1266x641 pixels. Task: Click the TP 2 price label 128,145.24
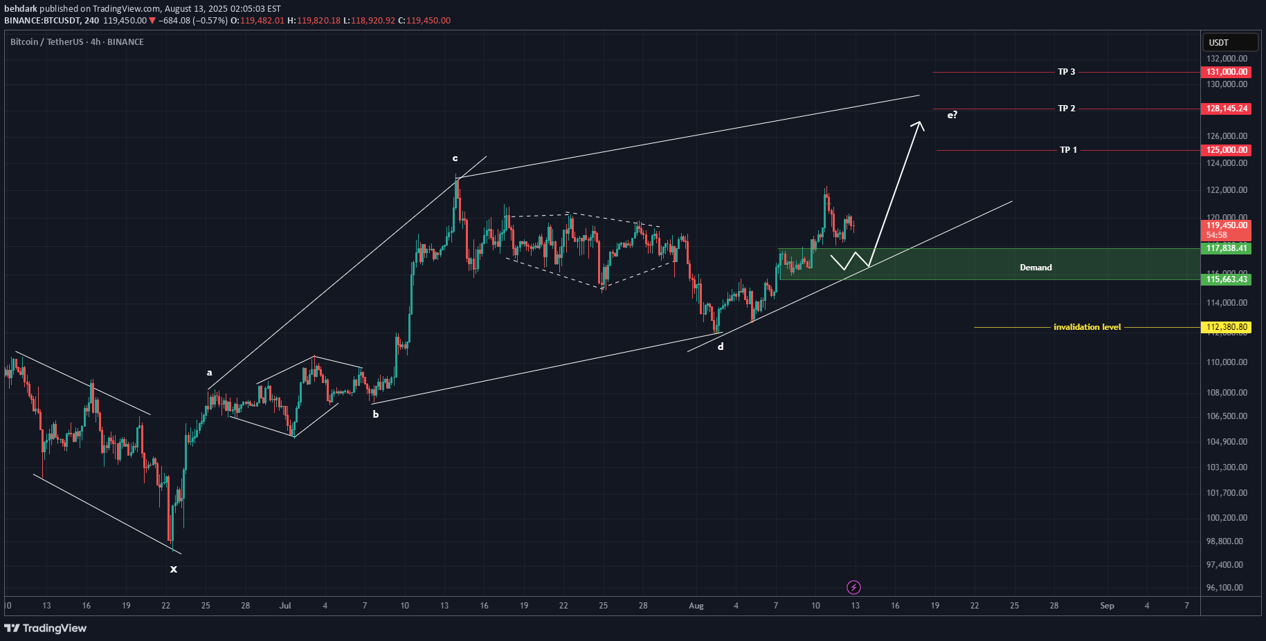[x=1227, y=109]
